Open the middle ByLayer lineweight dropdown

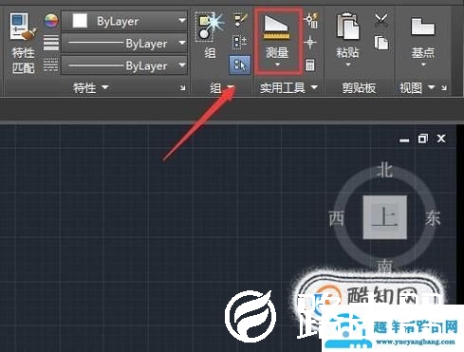click(x=124, y=43)
